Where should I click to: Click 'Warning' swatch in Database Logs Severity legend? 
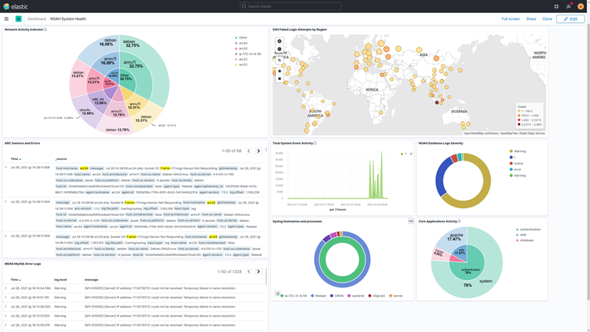[511, 151]
